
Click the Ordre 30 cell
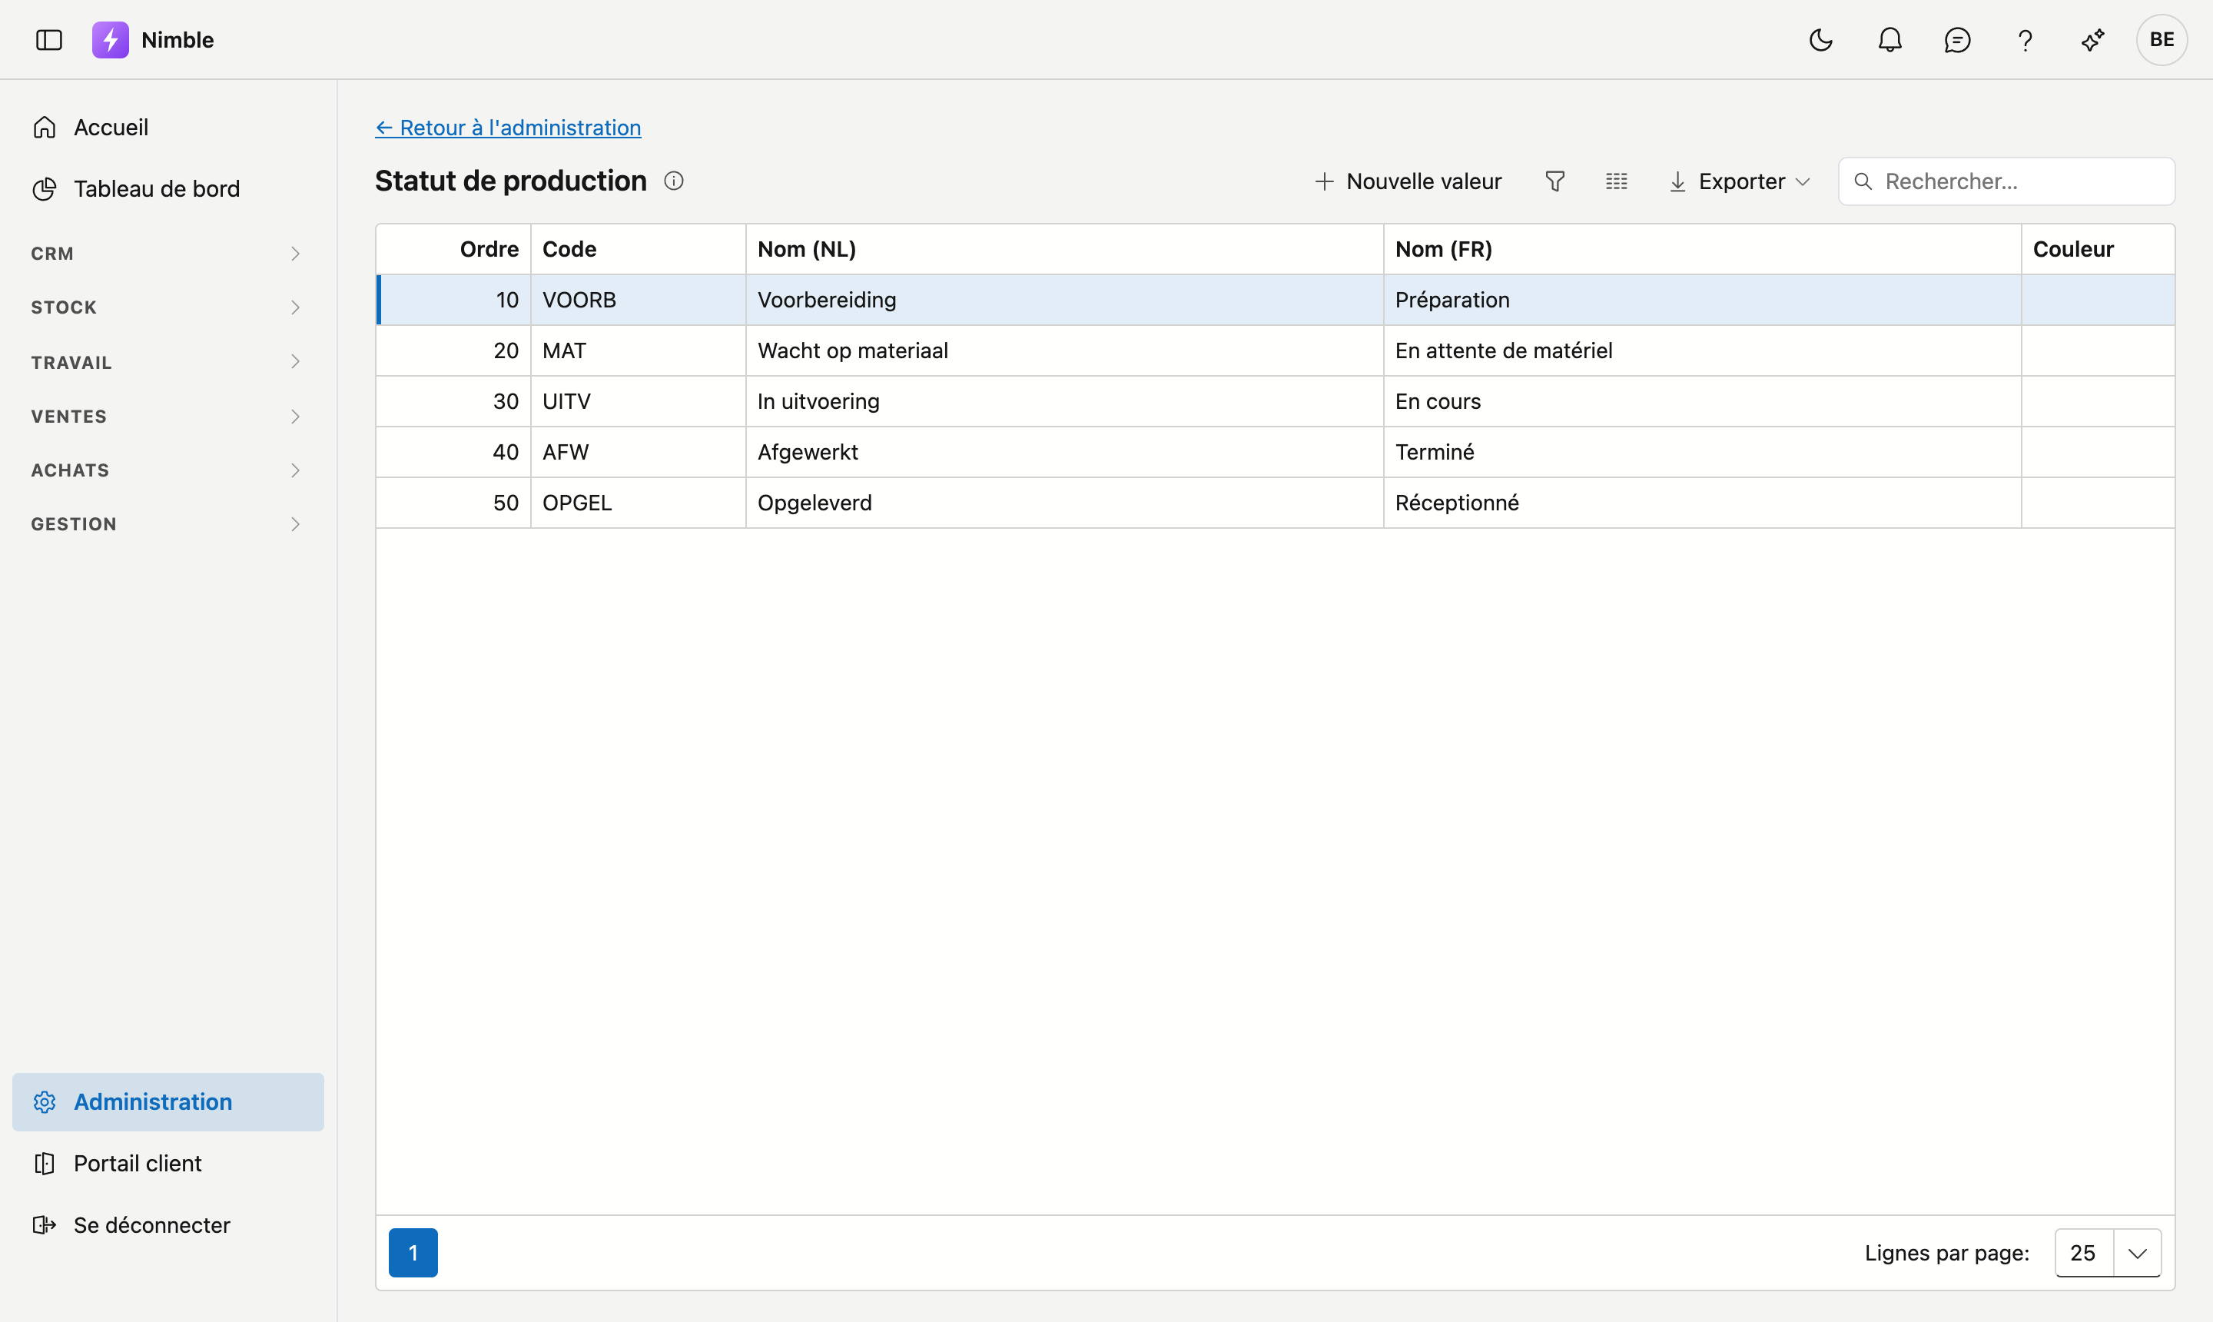[454, 402]
